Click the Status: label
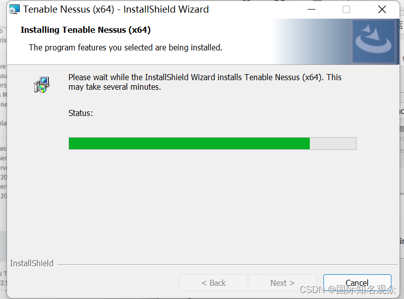The width and height of the screenshot is (404, 299). point(81,113)
